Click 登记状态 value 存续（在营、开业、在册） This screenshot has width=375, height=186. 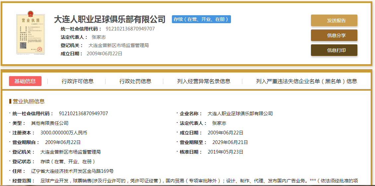click(68, 162)
